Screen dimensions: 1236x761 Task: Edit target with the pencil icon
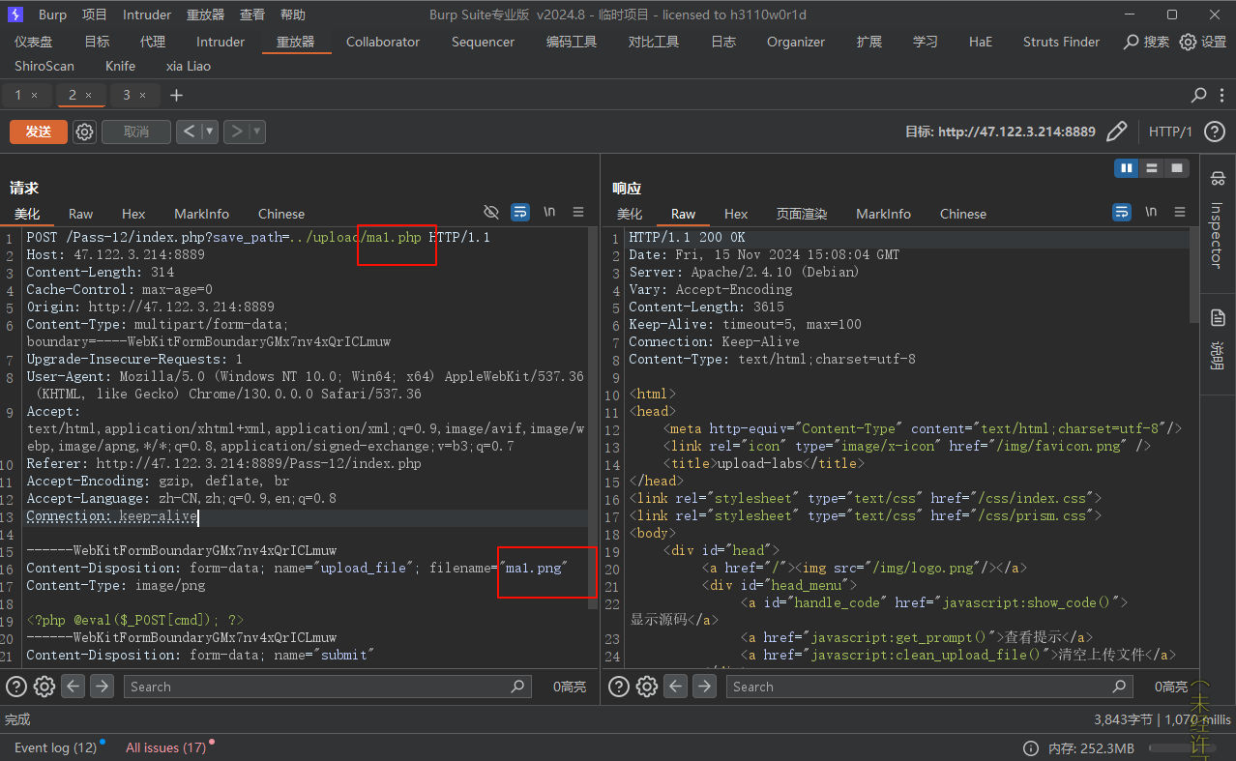pyautogui.click(x=1116, y=132)
